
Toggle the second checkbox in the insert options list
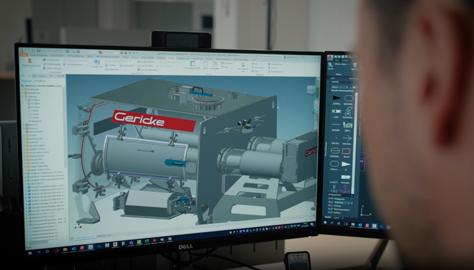click(329, 202)
